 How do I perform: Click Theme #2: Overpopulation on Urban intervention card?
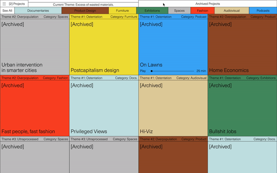(20, 17)
